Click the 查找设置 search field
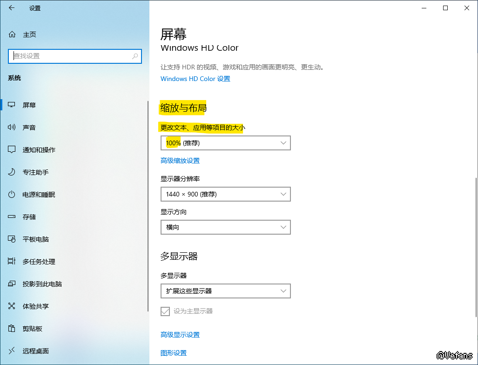The width and height of the screenshot is (478, 365). coord(75,56)
